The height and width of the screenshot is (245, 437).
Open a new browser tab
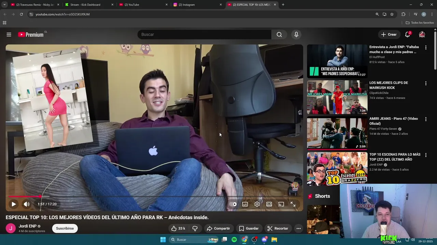[283, 5]
